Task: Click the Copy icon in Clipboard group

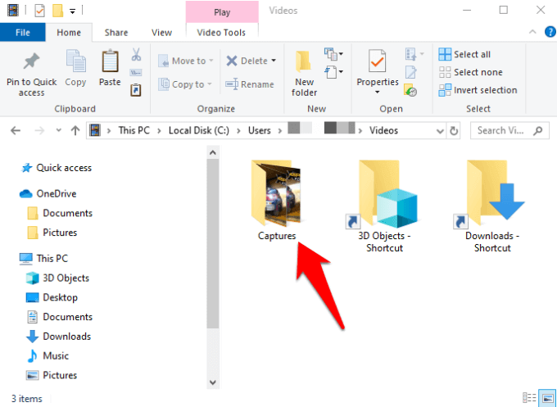Action: [75, 61]
